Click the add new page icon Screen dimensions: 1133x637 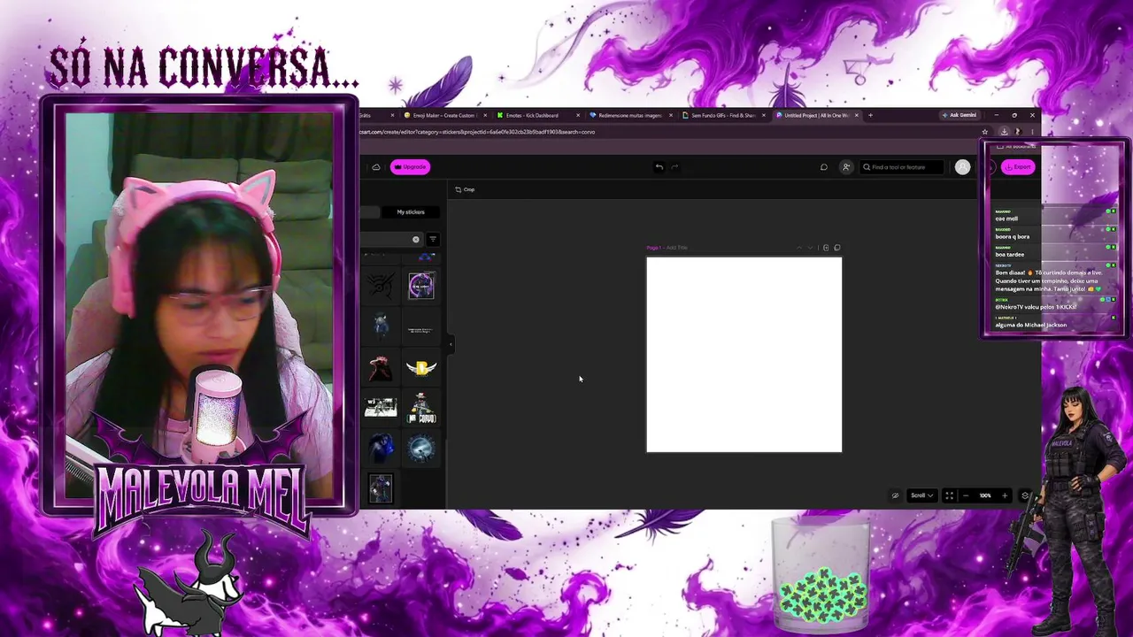[x=826, y=248]
